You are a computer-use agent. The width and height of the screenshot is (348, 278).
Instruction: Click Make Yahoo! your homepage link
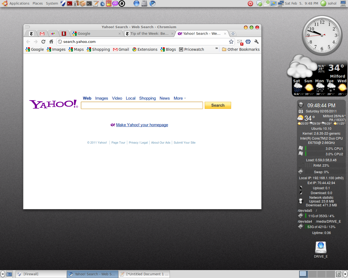[x=142, y=125]
